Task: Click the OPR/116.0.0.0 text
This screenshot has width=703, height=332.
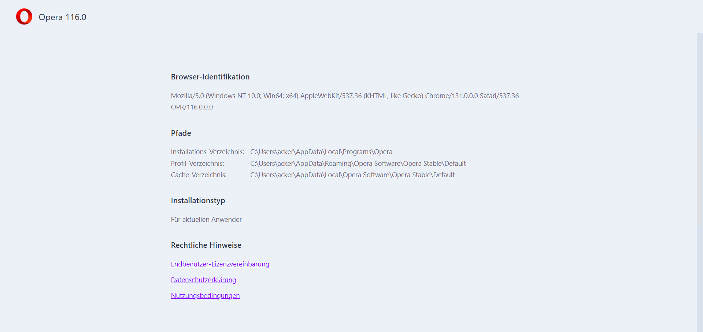Action: pyautogui.click(x=192, y=107)
